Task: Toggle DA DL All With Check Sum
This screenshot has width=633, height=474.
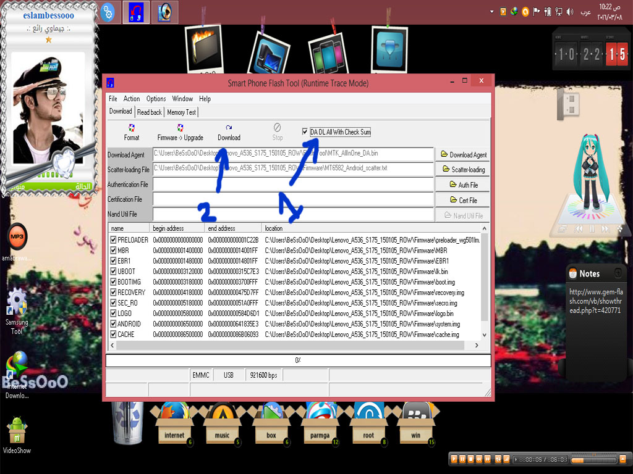Action: point(305,131)
